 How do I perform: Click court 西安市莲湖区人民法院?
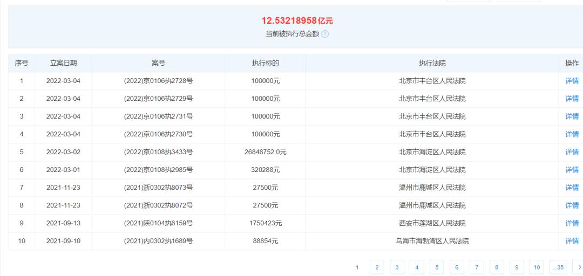(x=432, y=223)
